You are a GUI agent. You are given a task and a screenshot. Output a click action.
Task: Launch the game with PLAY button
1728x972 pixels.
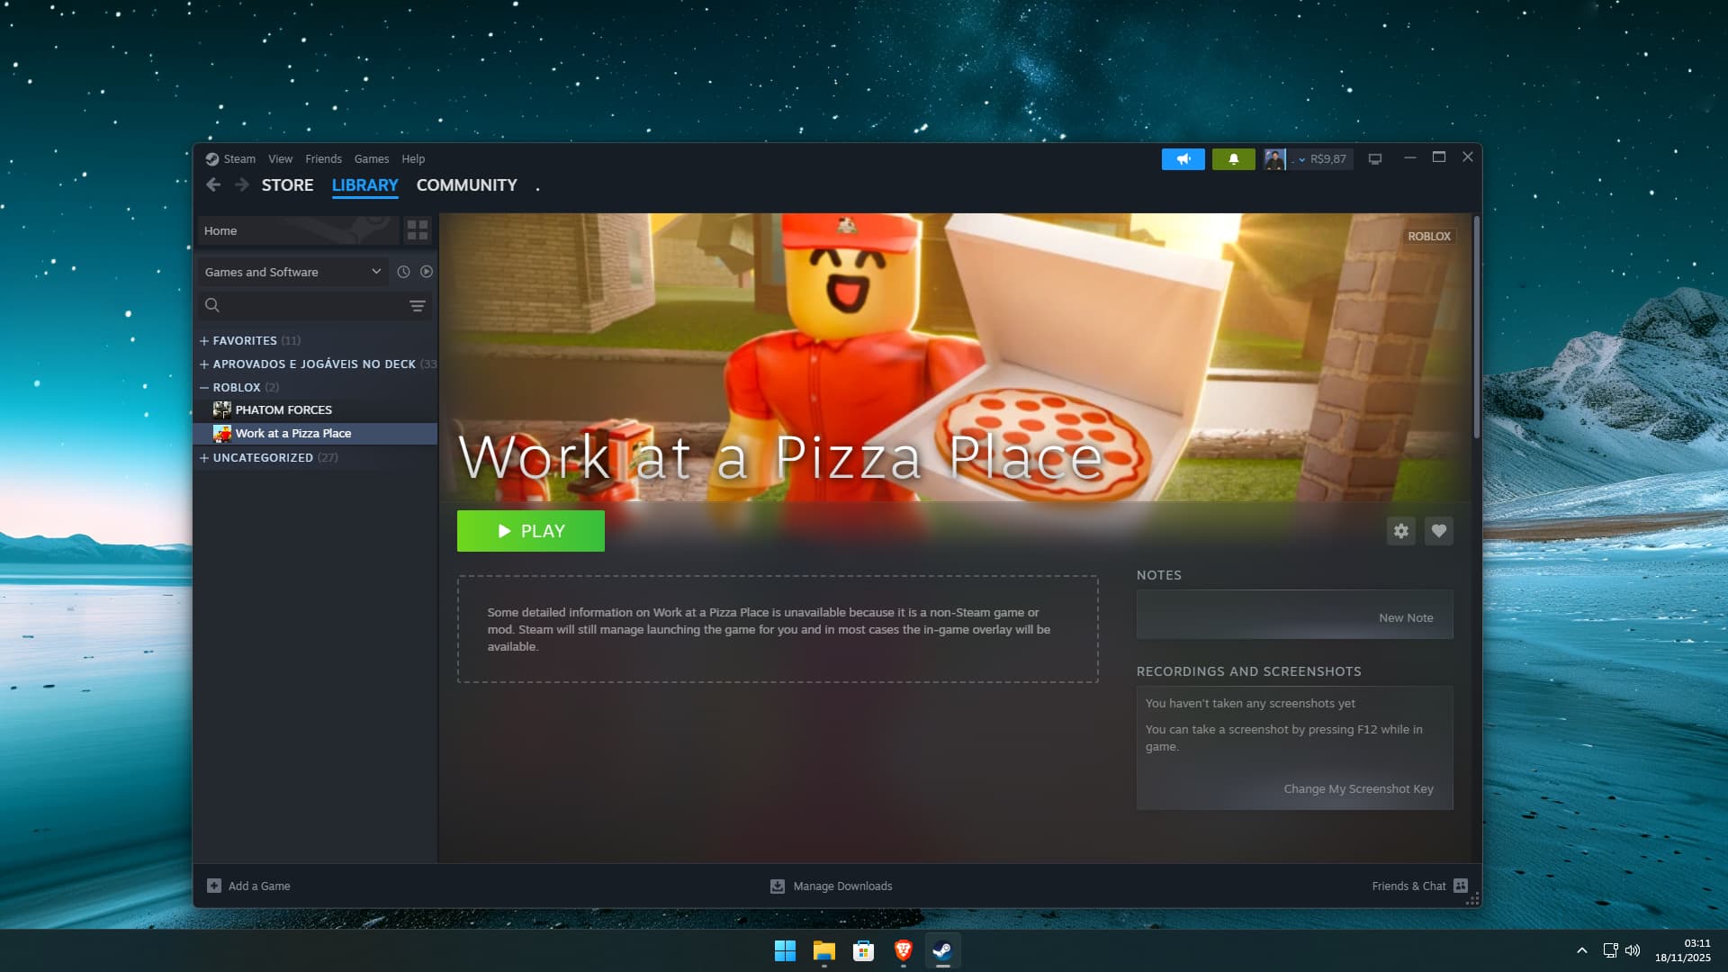coord(531,531)
